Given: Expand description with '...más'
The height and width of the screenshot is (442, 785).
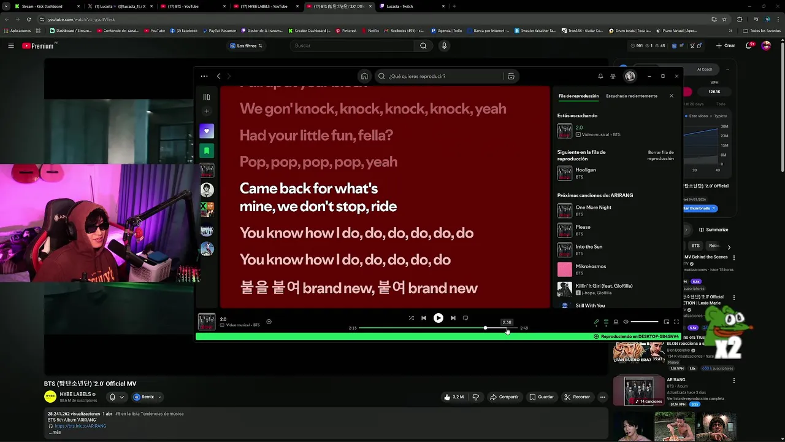Looking at the screenshot, I should [x=55, y=432].
